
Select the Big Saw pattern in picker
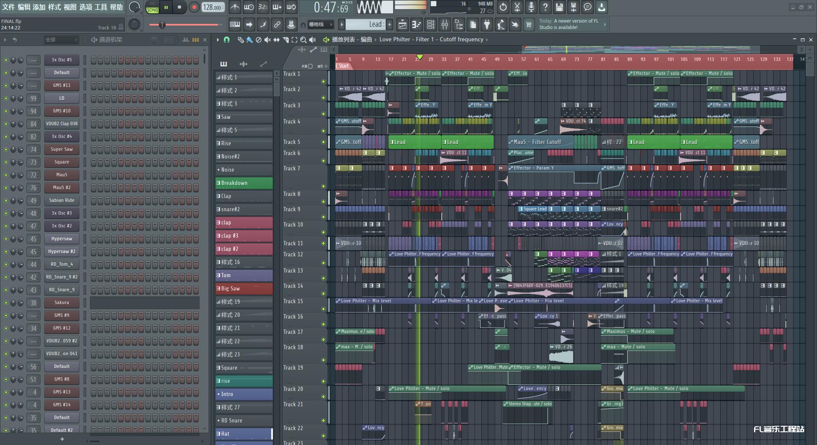click(x=244, y=289)
